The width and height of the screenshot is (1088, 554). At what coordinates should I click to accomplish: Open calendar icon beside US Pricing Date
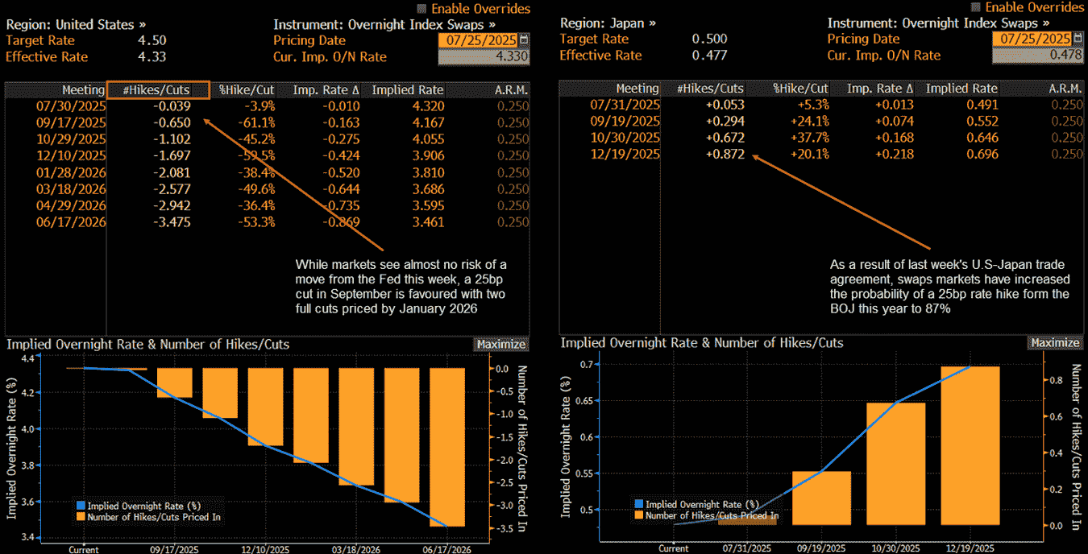pos(525,39)
